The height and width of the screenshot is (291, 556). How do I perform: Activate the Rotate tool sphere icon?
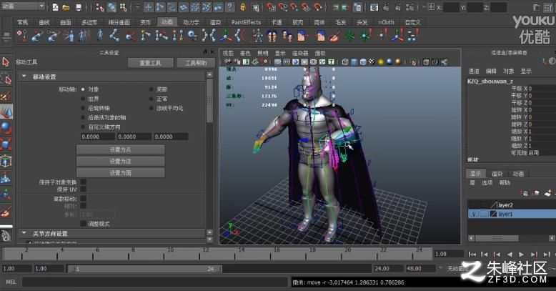pos(6,128)
